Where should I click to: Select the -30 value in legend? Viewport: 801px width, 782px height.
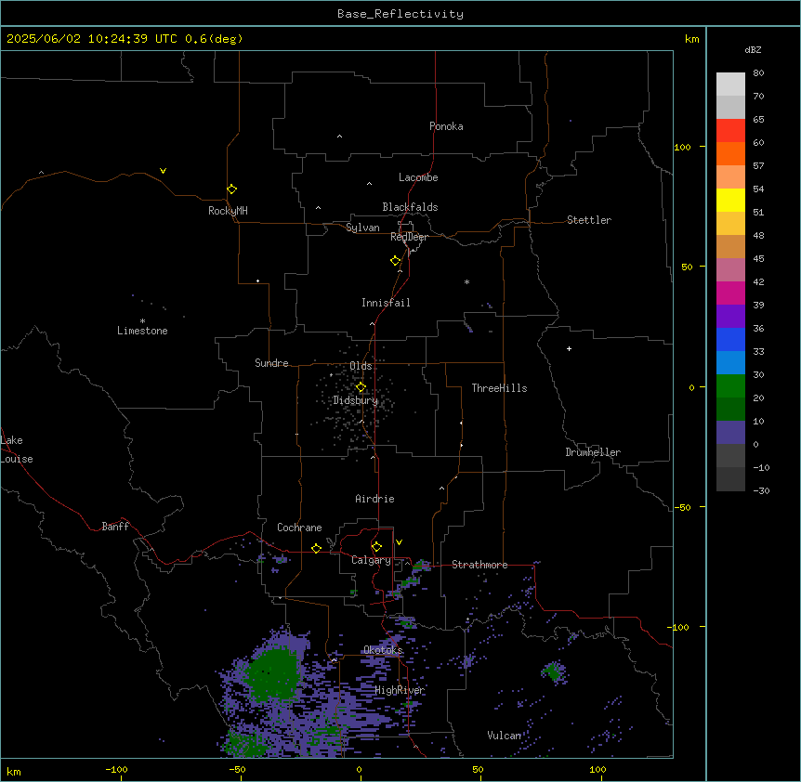[x=761, y=490]
